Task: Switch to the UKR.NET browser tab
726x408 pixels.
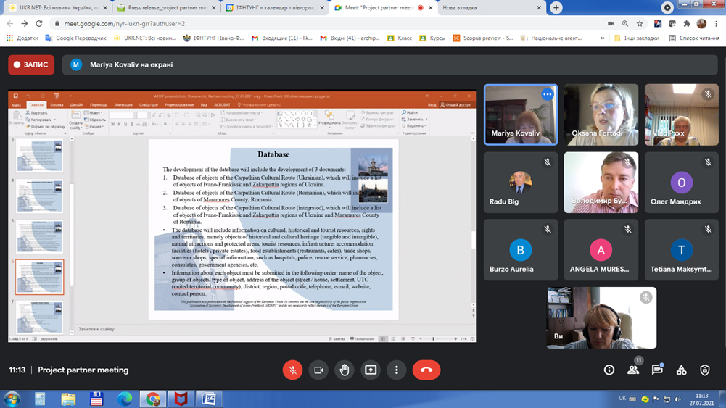Action: 54,8
